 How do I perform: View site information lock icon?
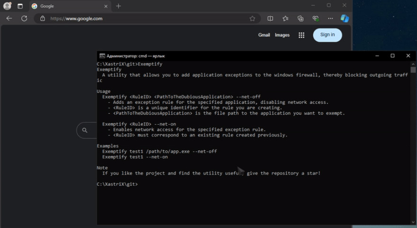tap(43, 18)
